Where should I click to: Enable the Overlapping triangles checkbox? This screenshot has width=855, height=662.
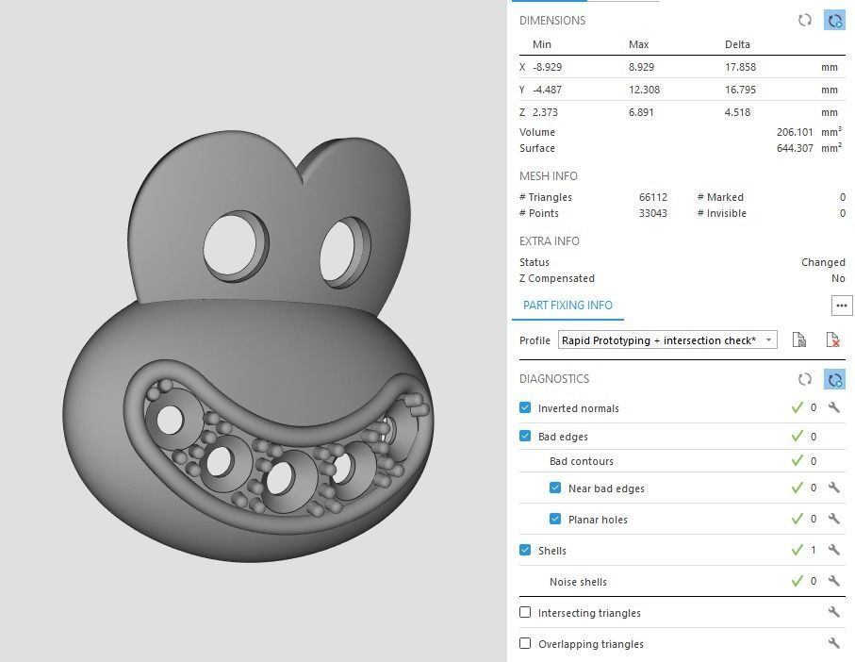point(525,643)
